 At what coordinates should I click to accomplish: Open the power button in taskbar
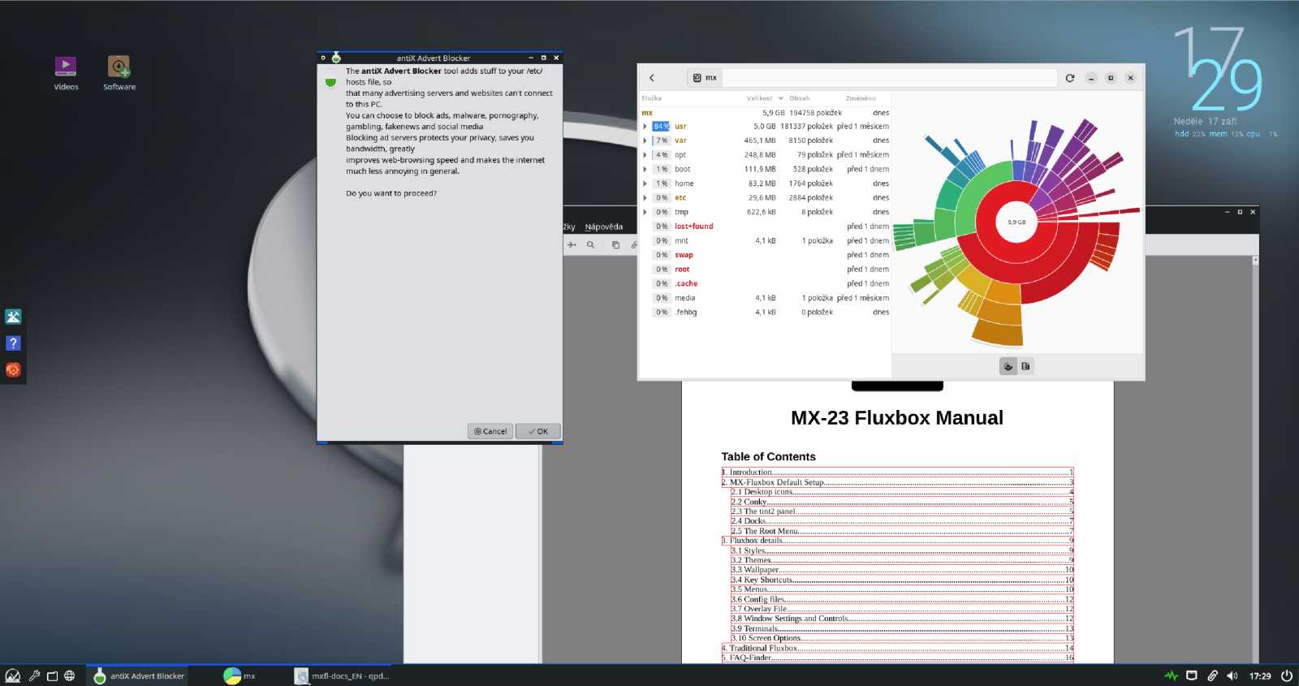point(1287,675)
